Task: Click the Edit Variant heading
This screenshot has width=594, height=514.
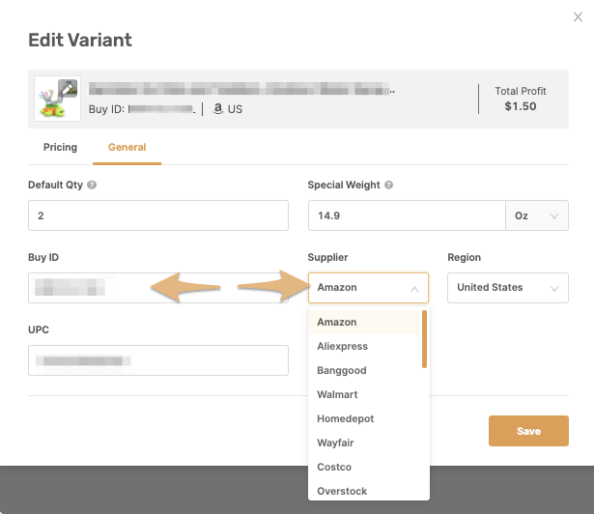Action: tap(80, 40)
